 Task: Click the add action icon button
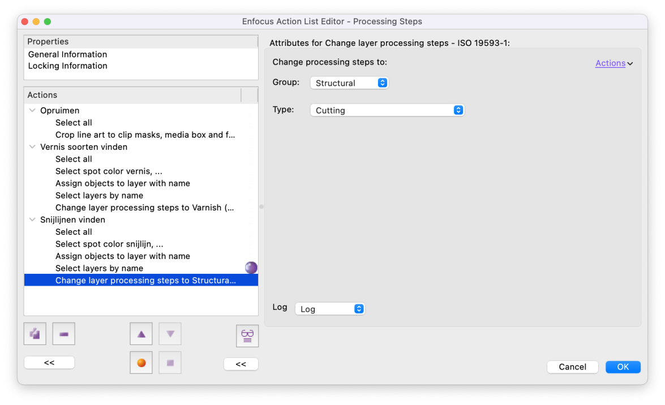(x=35, y=334)
